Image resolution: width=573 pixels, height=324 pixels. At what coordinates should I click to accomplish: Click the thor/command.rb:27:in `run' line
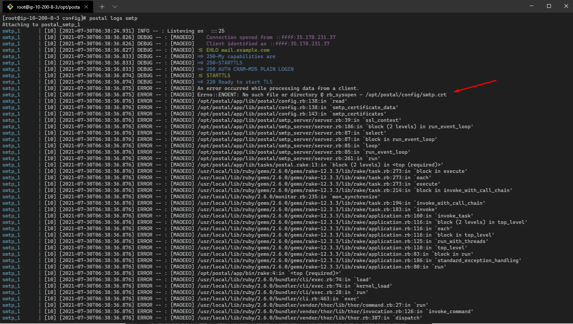coord(313,305)
